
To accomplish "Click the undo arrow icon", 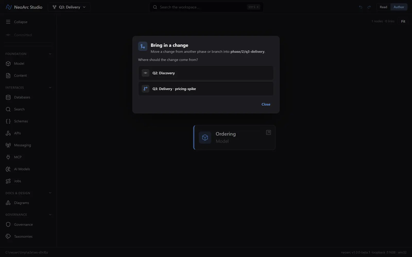I will click(x=360, y=7).
